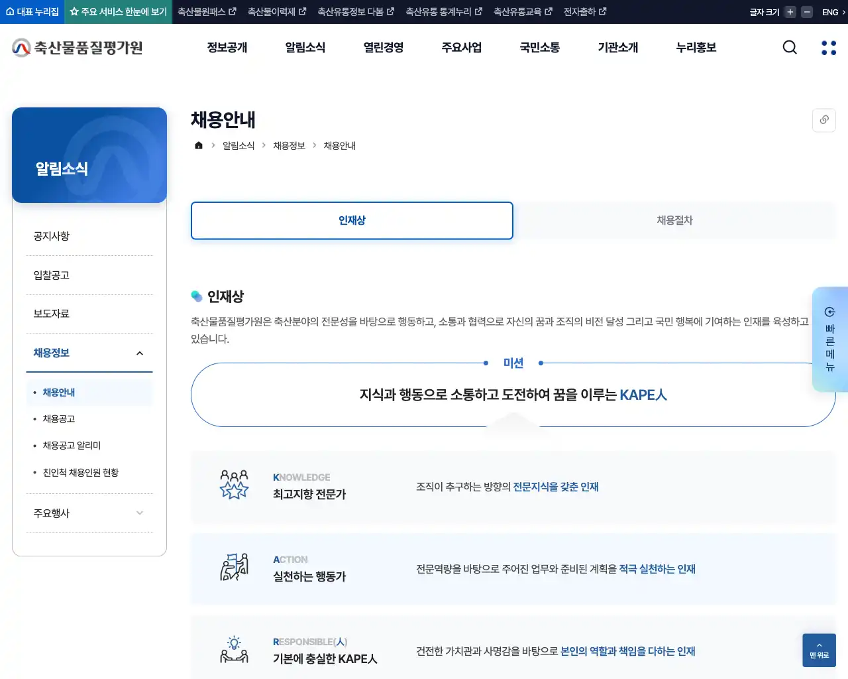Viewport: 848px width, 679px height.
Task: Open the 빠른메뉴 quick menu panel
Action: pyautogui.click(x=830, y=340)
